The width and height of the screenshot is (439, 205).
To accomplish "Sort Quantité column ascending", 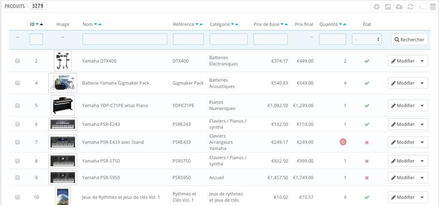I will tap(345, 24).
